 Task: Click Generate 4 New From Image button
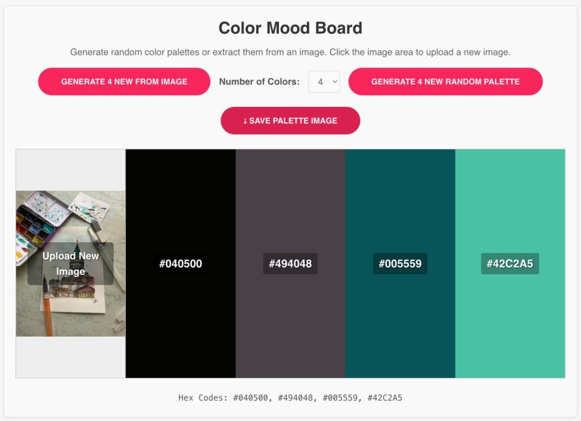click(124, 82)
